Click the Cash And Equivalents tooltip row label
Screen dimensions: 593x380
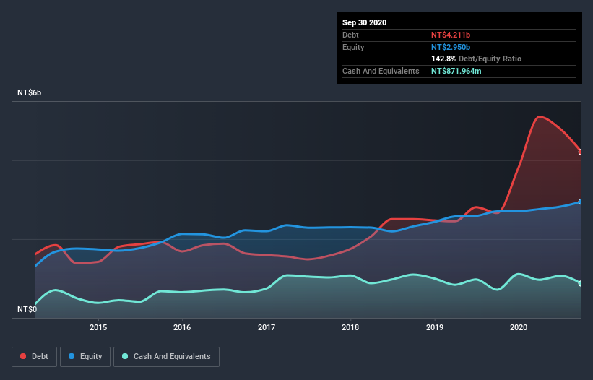pyautogui.click(x=381, y=71)
